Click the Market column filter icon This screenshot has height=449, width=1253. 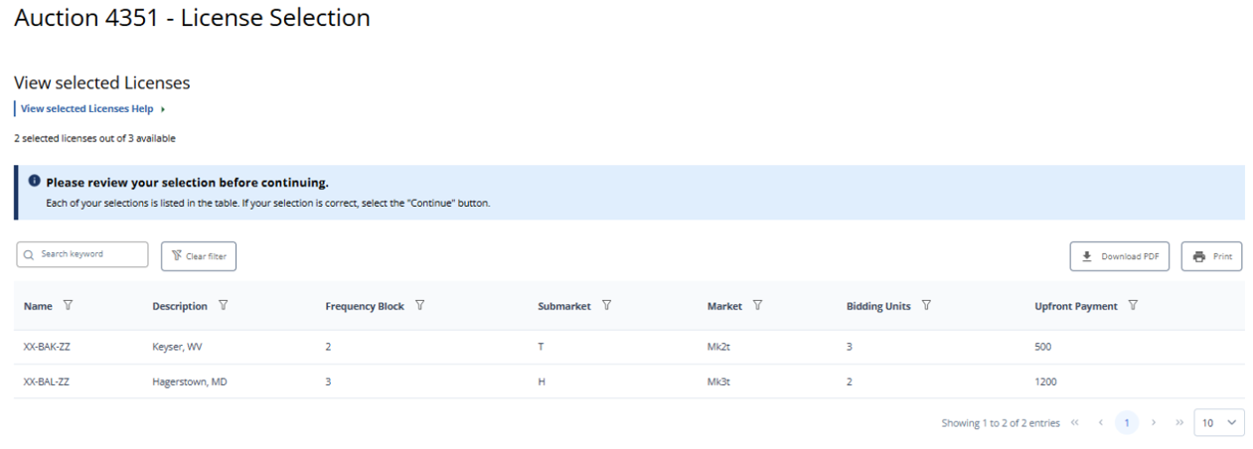(758, 306)
